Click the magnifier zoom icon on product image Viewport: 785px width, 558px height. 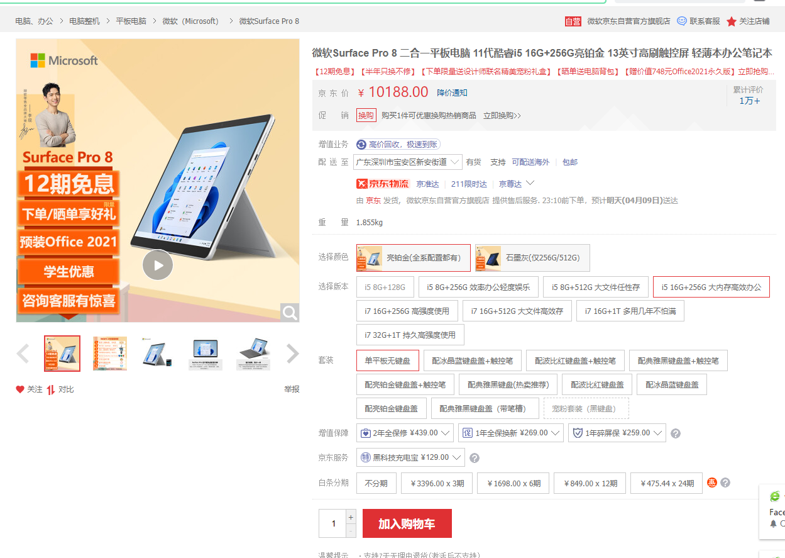coord(289,312)
